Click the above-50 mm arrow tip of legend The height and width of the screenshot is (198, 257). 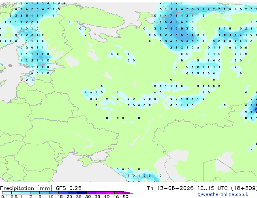[x=128, y=193]
